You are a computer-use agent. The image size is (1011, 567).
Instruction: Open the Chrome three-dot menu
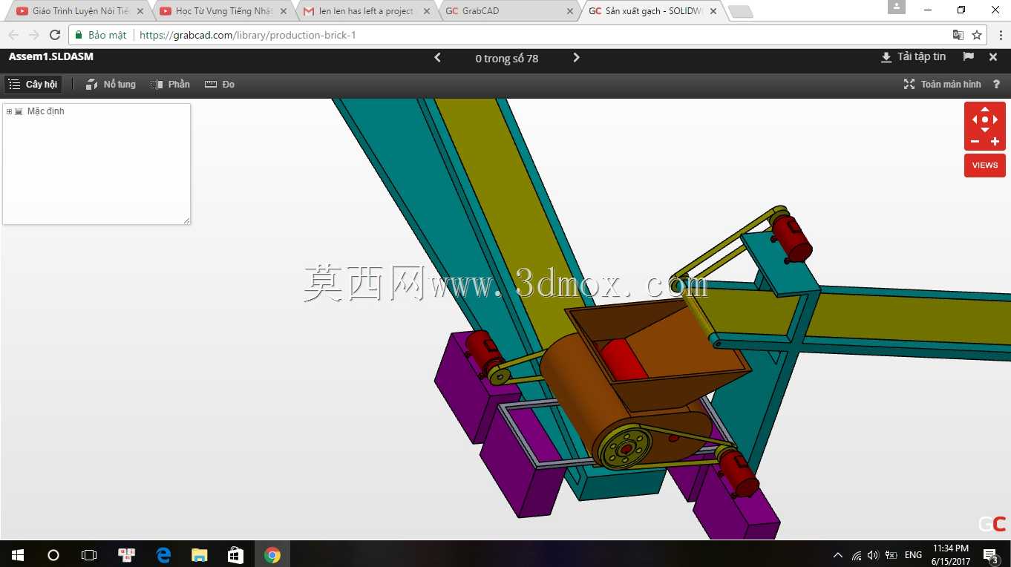tap(1000, 35)
